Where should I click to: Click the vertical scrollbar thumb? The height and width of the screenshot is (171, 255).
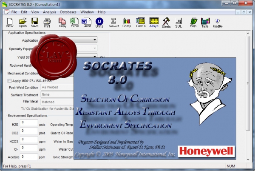[x=248, y=83]
